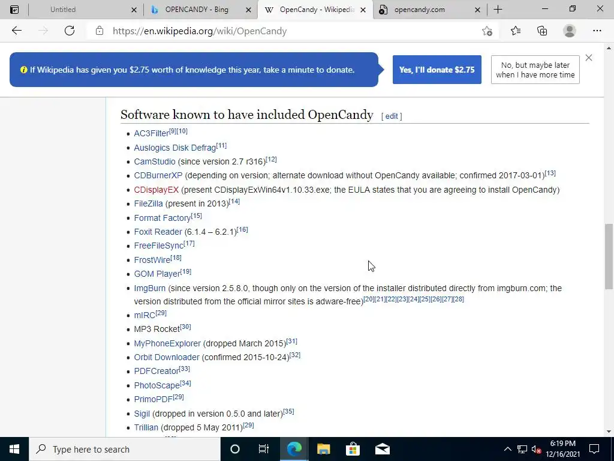This screenshot has height=461, width=614.
Task: Open the PhotoScape link
Action: tap(156, 385)
